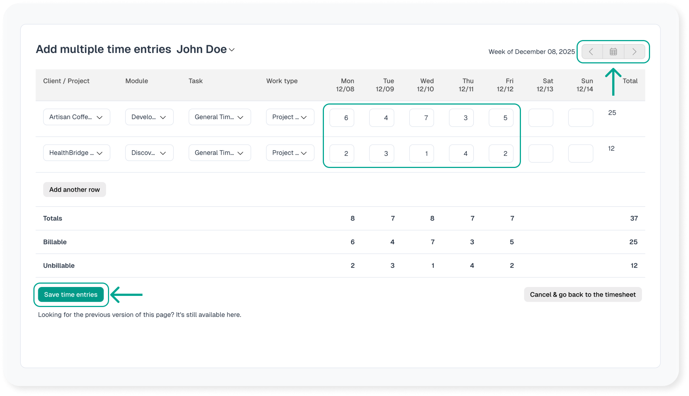
Task: Click Cancel & go back to the timesheet
Action: coord(583,294)
